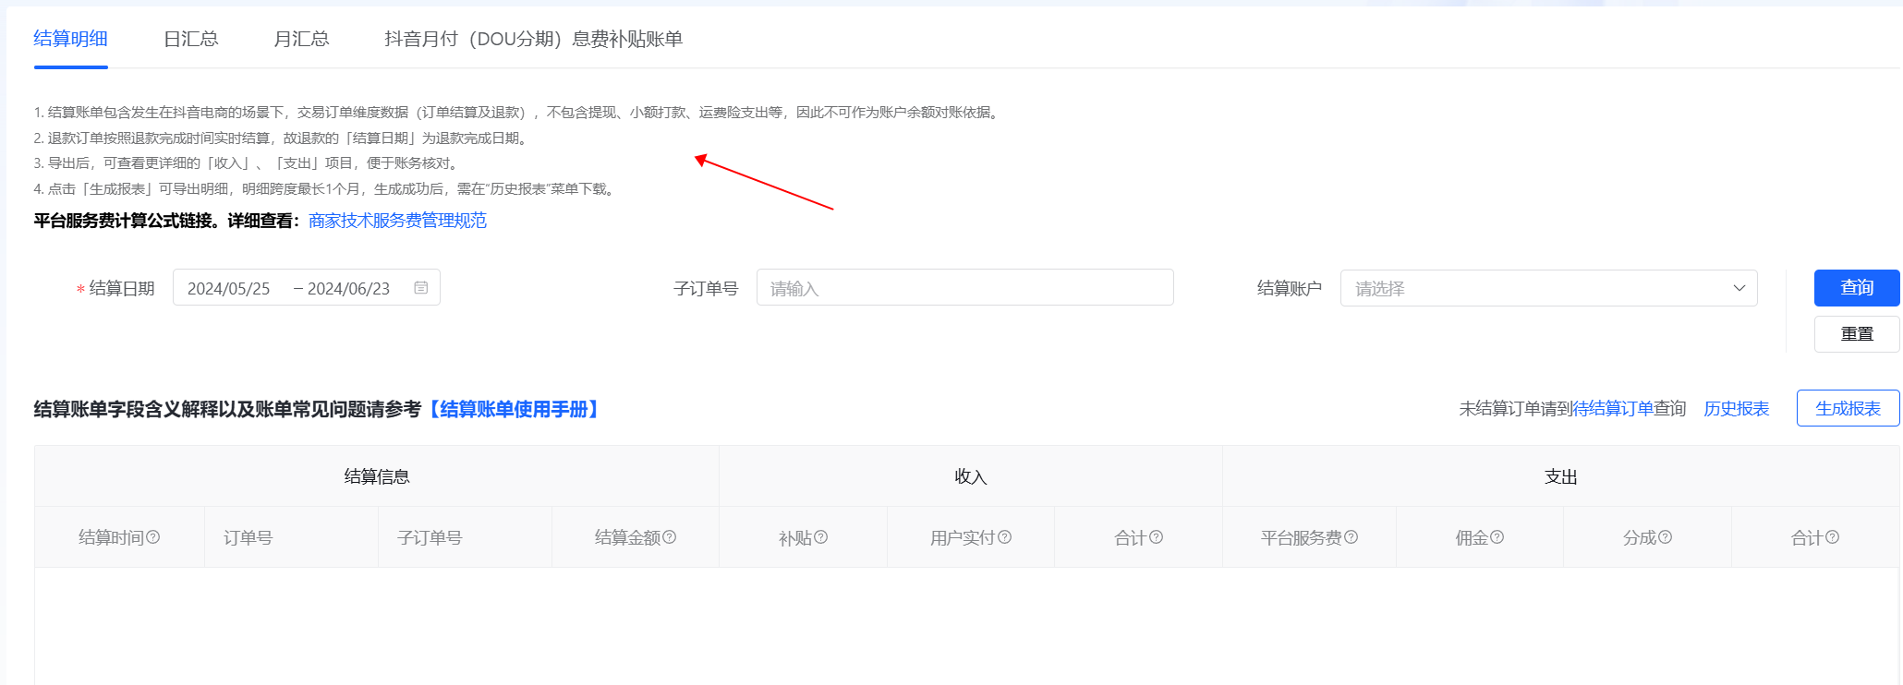Click help icon next to 结算时间
Screen dimensions: 1903x685
153,537
